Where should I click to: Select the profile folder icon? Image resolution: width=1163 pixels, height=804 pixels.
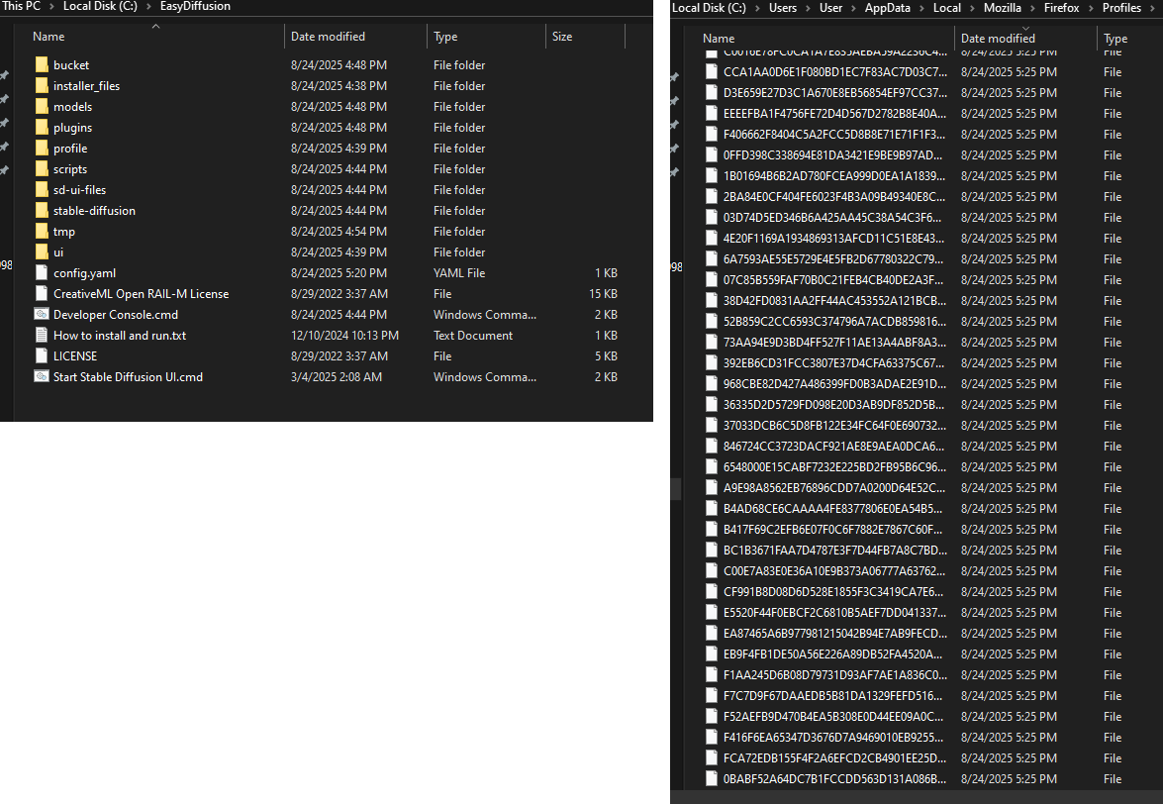(42, 149)
